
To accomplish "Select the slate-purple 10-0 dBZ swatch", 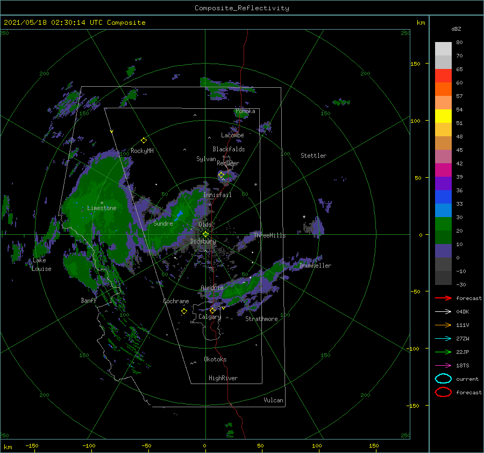I will [x=443, y=251].
